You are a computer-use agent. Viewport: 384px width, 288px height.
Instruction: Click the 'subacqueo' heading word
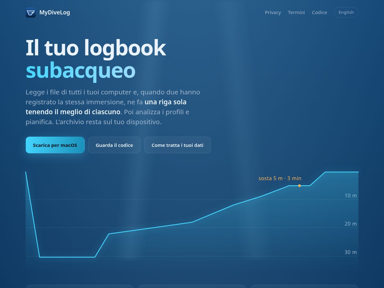81,70
